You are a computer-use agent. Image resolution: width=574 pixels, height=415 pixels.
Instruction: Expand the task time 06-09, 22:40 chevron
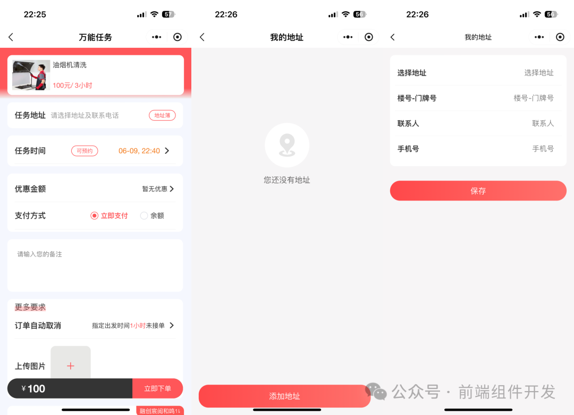pyautogui.click(x=167, y=151)
